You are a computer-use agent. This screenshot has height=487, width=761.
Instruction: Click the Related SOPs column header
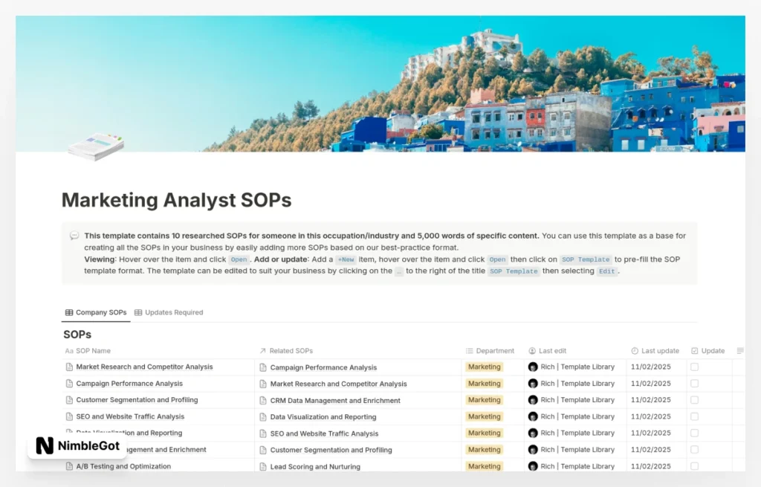286,350
